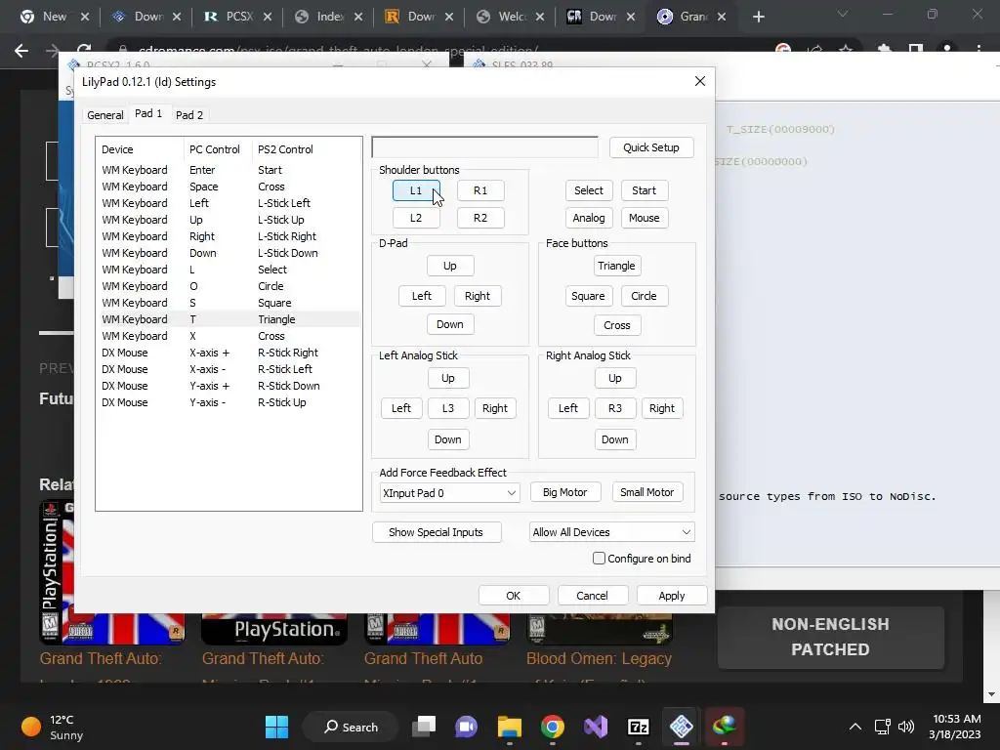
Task: Open 7-Zip from the taskbar
Action: [x=639, y=727]
